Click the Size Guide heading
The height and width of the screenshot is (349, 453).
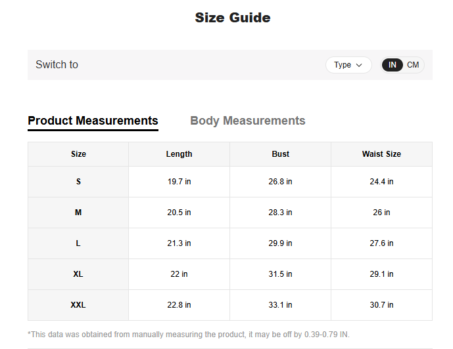[x=233, y=18]
